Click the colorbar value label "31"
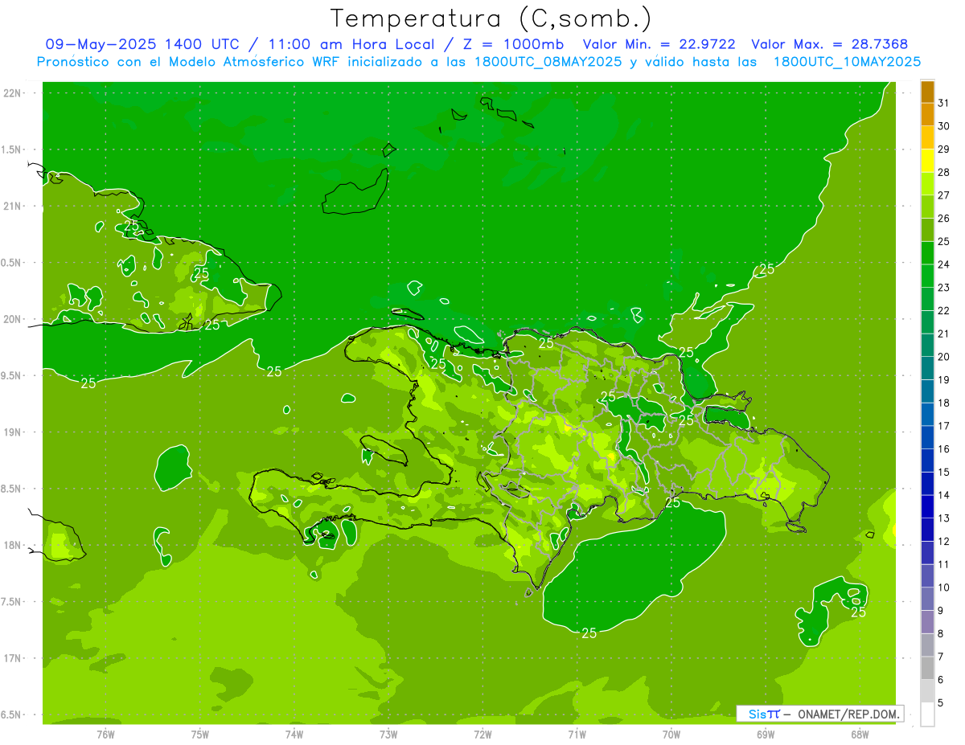Screen dimensions: 965x745 [944, 103]
